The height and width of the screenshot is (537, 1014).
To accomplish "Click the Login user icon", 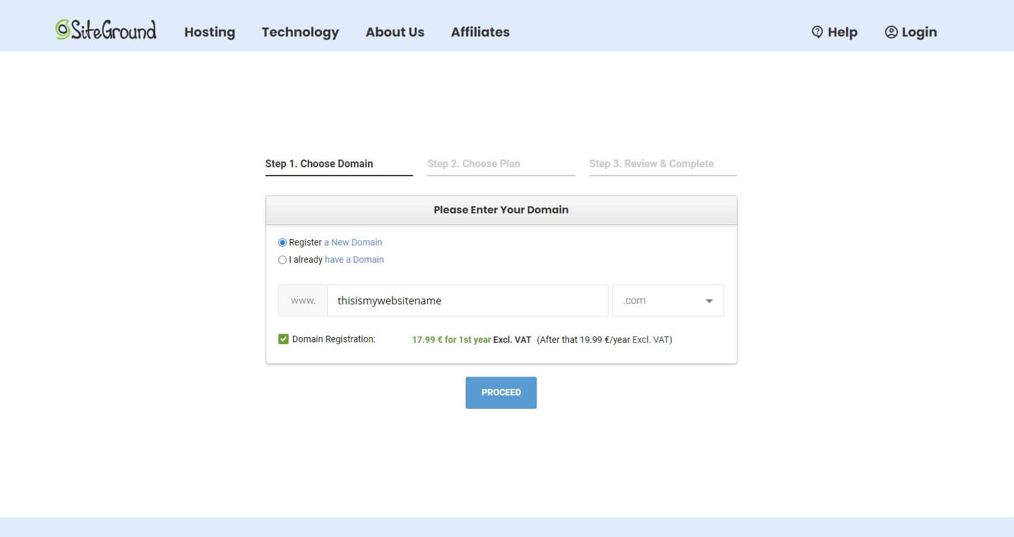I will [x=891, y=32].
